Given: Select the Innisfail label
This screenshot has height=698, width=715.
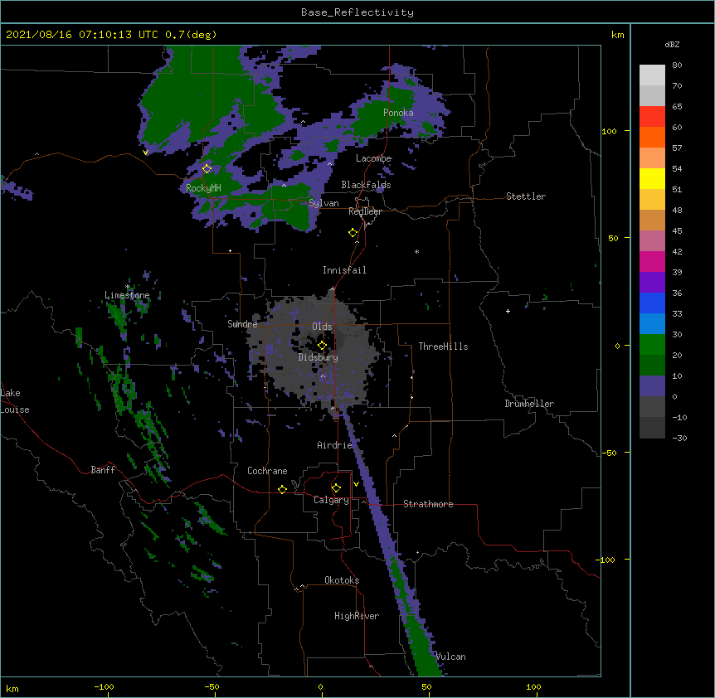Looking at the screenshot, I should pyautogui.click(x=344, y=270).
